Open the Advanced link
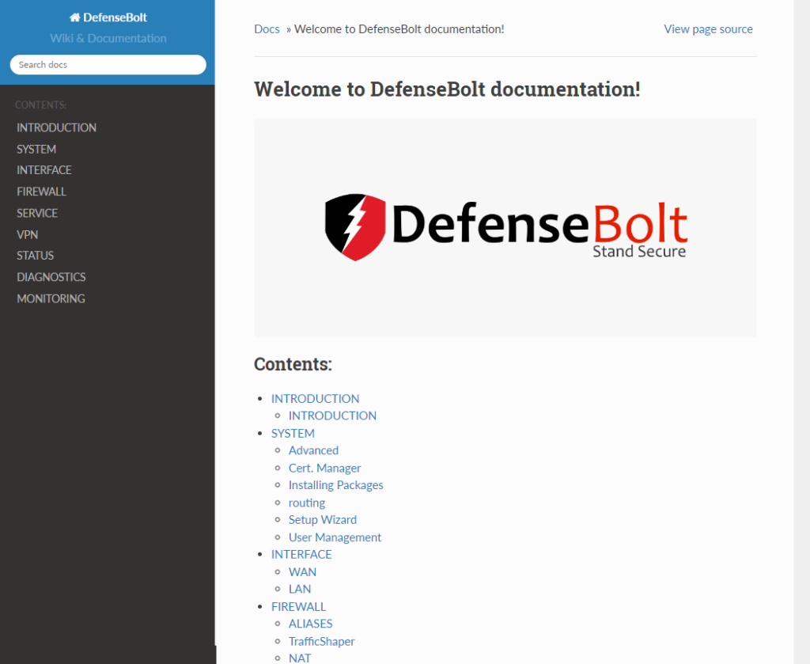 coord(313,450)
